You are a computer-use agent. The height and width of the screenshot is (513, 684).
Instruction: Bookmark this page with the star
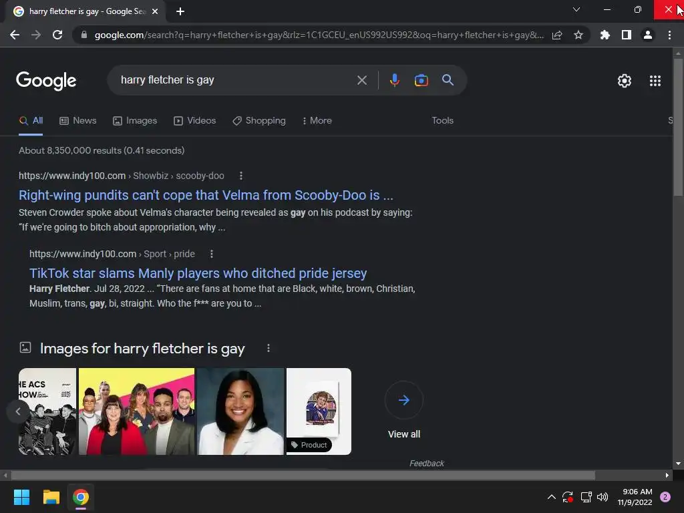click(x=578, y=35)
